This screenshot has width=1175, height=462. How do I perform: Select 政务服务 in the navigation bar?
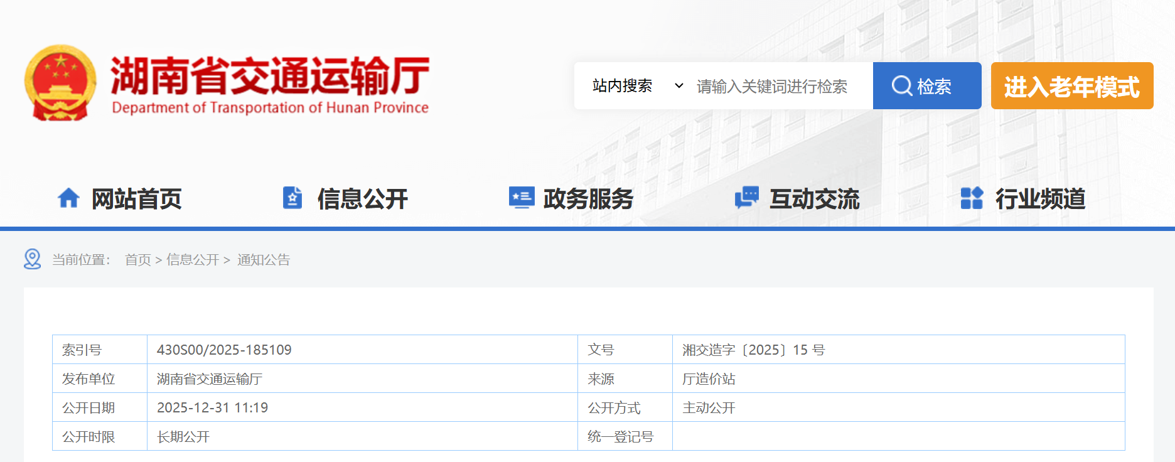pos(588,199)
